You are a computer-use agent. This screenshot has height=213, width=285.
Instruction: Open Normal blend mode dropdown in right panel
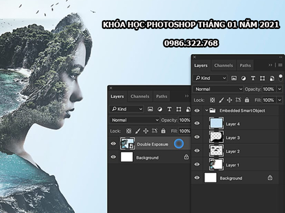click(x=218, y=89)
